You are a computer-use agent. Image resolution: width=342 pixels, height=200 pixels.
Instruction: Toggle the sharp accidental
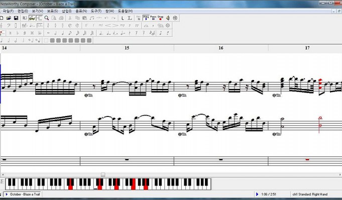point(25,33)
